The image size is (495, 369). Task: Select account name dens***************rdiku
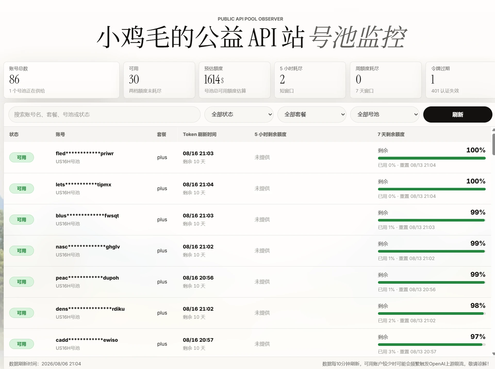pos(90,309)
